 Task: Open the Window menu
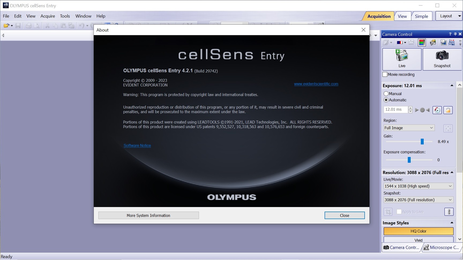click(83, 16)
